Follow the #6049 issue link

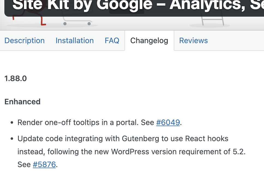(x=168, y=122)
